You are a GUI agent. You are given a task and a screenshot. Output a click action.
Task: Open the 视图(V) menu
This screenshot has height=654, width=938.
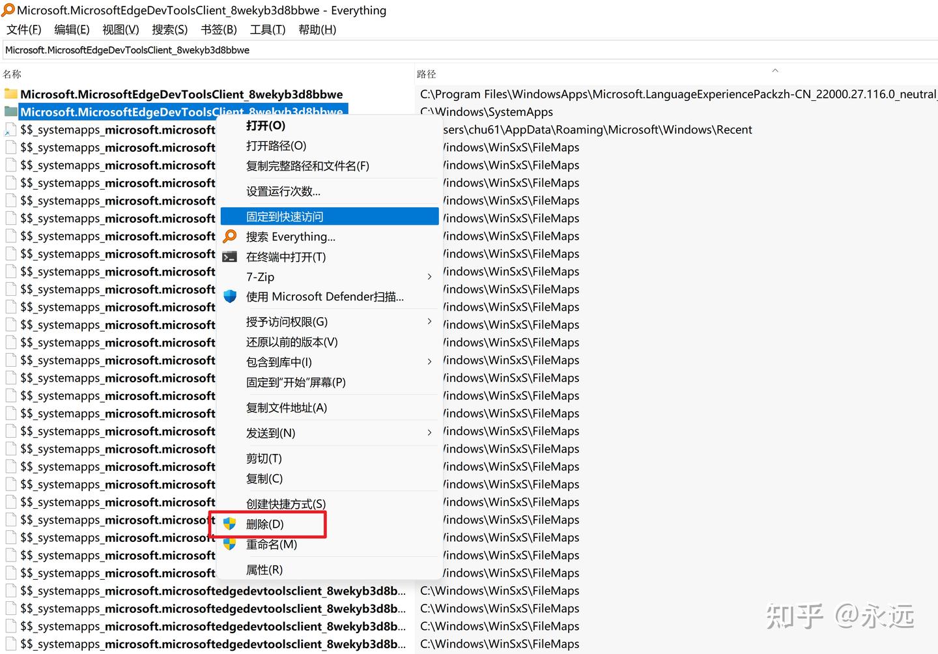[120, 29]
